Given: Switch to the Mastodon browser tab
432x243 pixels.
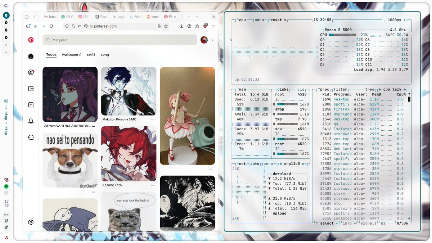Looking at the screenshot, I should point(137,17).
